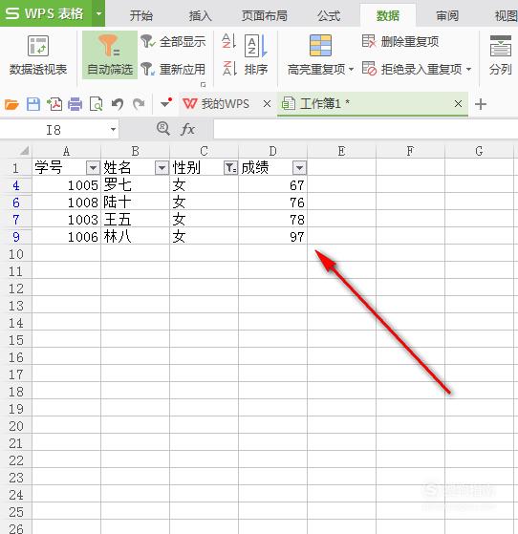Toggle the AutoFilter (自动筛选) button
Image resolution: width=518 pixels, height=534 pixels.
(110, 55)
